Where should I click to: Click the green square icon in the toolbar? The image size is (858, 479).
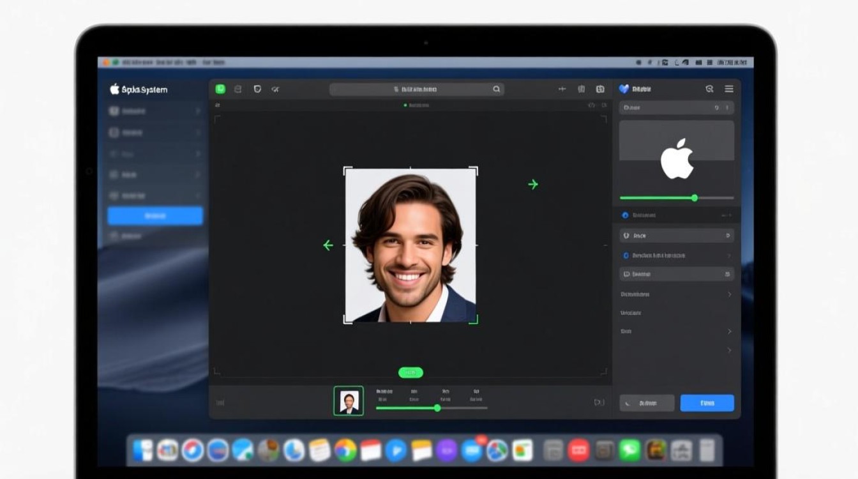[x=221, y=89]
